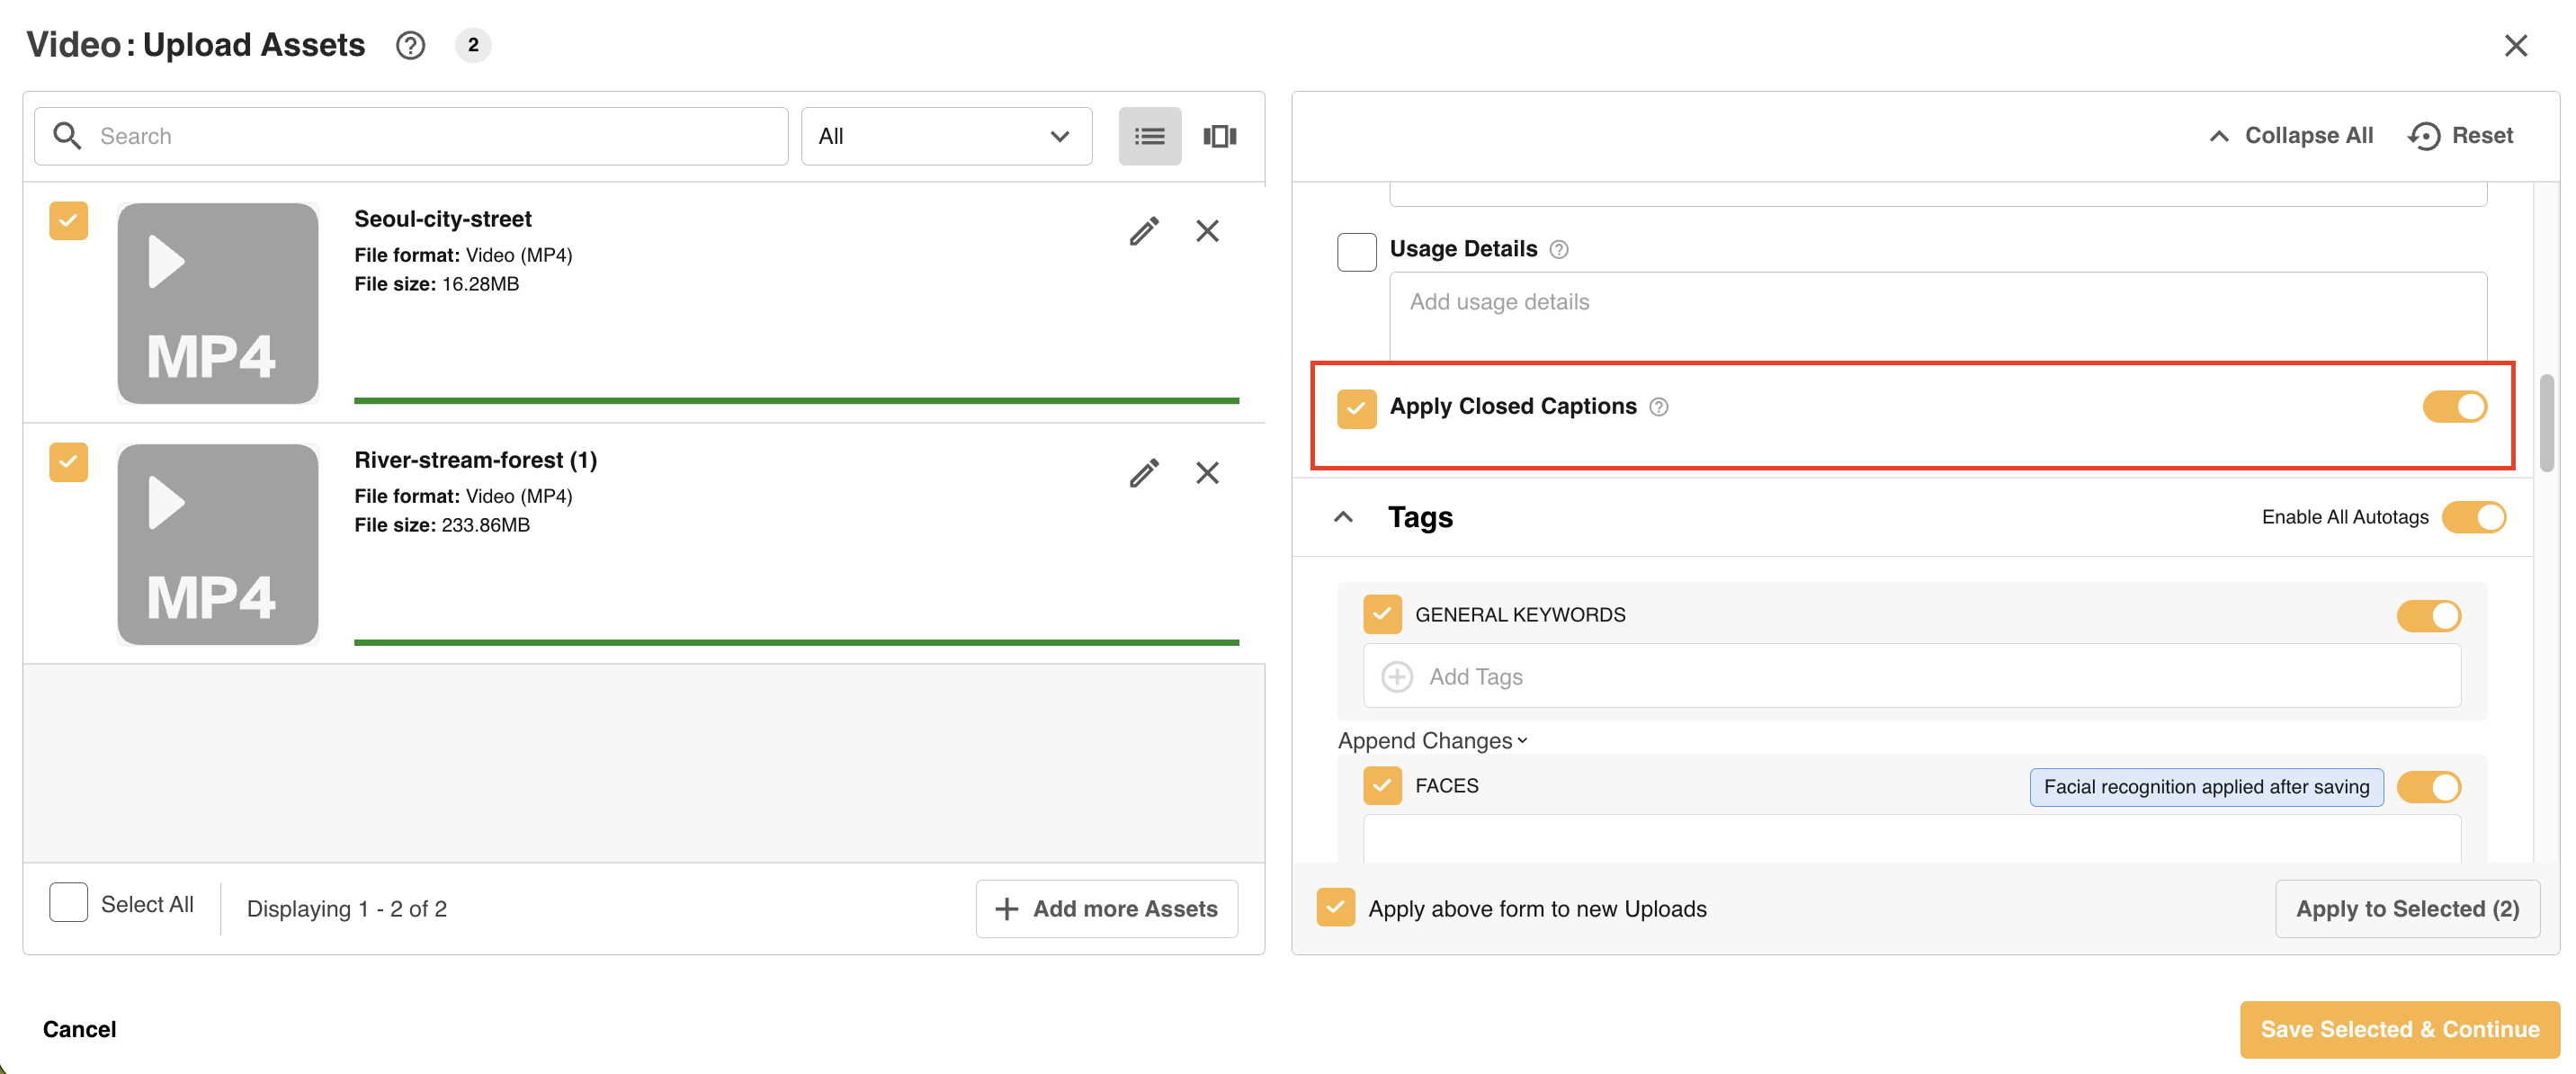This screenshot has width=2576, height=1074.
Task: Open help tooltip for Apply Closed Captions
Action: coord(1658,407)
